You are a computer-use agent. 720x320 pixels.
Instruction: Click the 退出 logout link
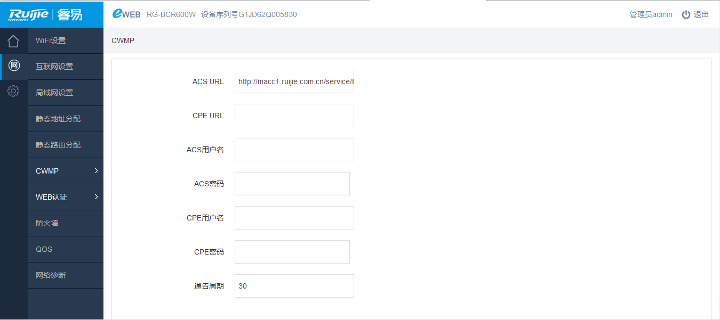pos(701,14)
